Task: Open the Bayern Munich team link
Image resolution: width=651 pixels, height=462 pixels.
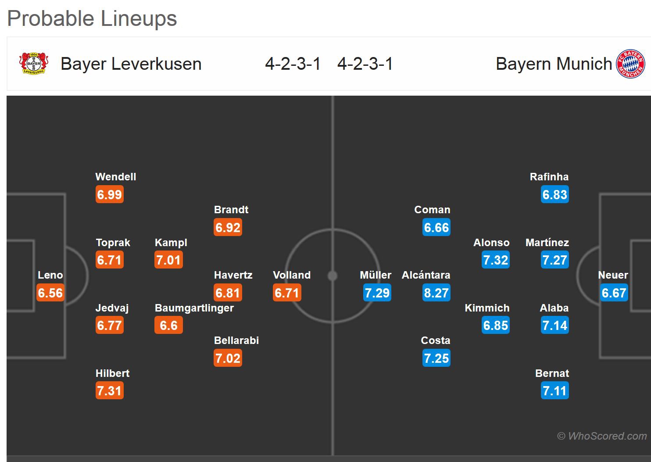Action: (554, 64)
